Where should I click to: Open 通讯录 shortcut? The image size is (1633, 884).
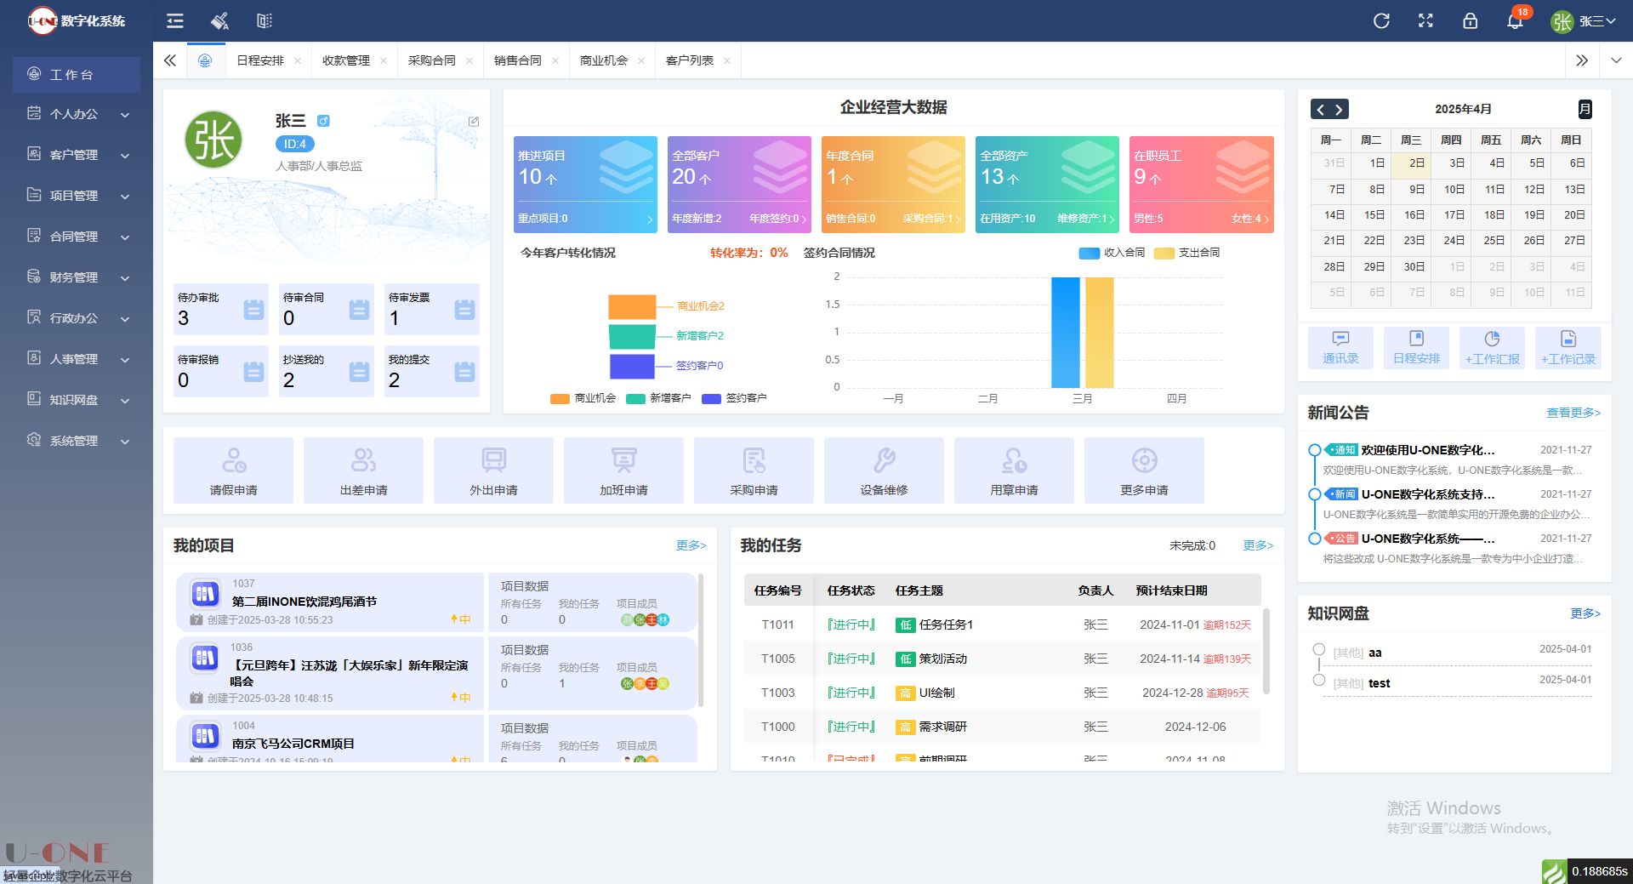(x=1340, y=348)
